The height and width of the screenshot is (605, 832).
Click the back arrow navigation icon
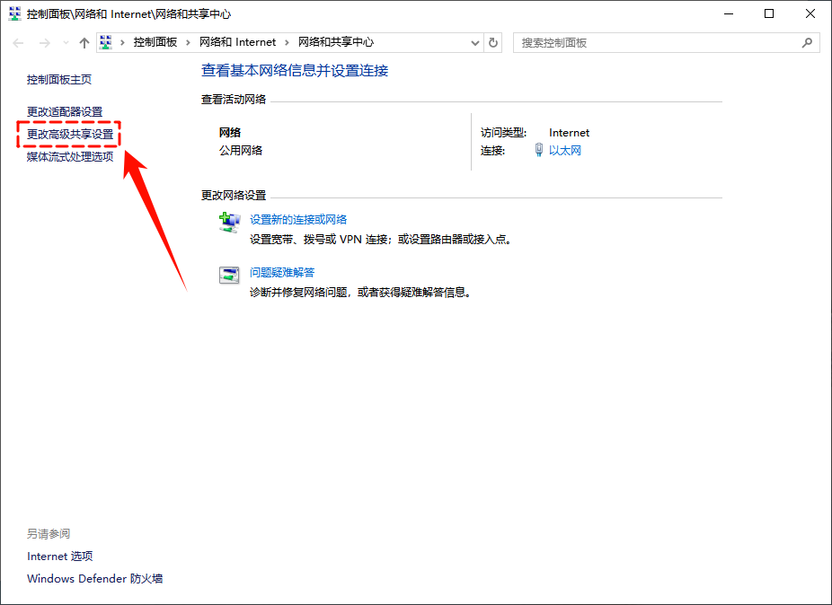coord(18,42)
